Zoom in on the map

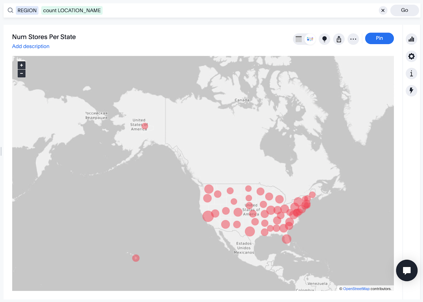21,65
